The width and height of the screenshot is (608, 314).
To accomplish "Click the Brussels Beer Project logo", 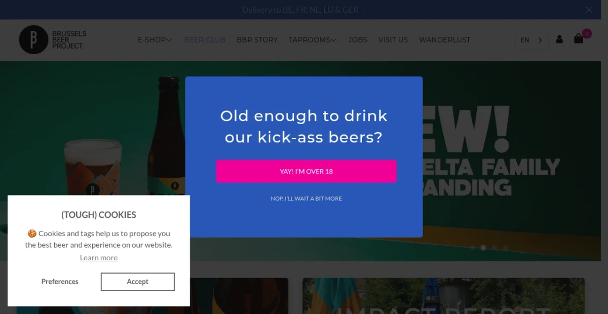I will (53, 40).
